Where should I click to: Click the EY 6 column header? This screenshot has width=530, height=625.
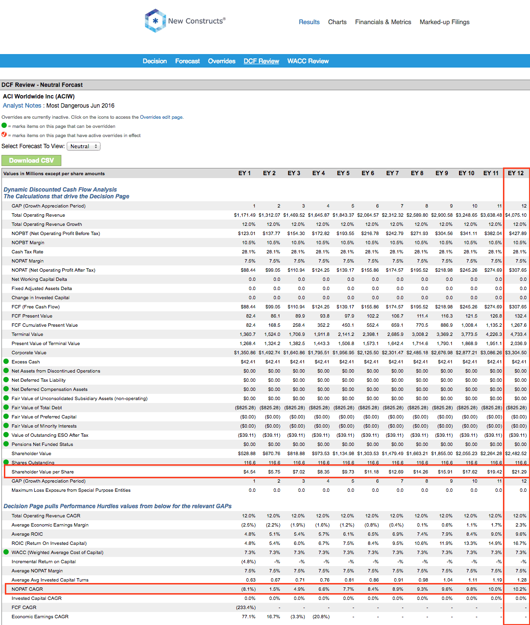368,173
